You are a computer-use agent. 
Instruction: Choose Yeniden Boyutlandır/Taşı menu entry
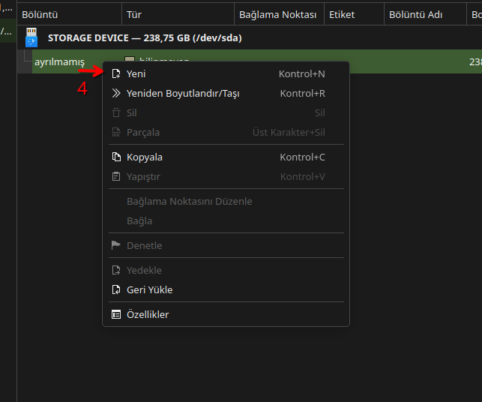tap(183, 93)
